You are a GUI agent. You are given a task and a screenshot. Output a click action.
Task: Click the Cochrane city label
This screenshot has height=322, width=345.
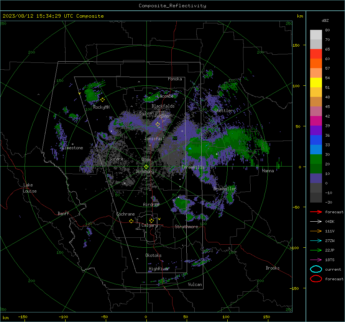[x=125, y=214]
